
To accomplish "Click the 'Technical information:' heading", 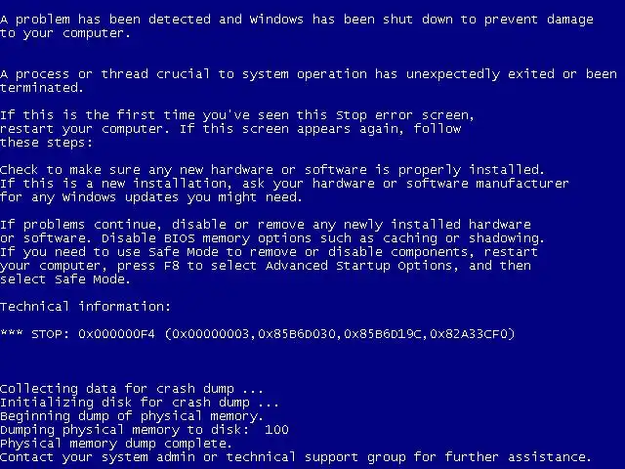I will [85, 306].
